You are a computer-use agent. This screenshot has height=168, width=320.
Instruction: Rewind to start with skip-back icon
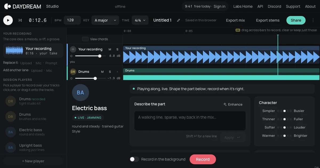(x=20, y=20)
